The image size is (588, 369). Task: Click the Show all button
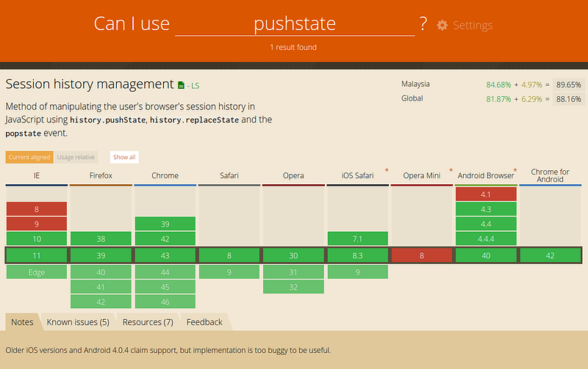(x=124, y=157)
